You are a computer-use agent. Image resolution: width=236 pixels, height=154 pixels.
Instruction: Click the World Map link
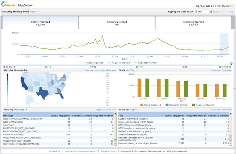tap(100, 70)
